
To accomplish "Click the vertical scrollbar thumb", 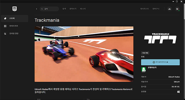I will (x=184, y=11).
